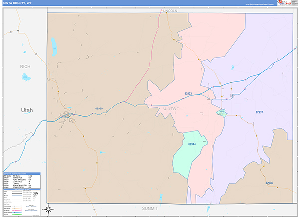Screen dimensions: 299x217
Task: Click the compass rose icon
Action: coord(49,209)
